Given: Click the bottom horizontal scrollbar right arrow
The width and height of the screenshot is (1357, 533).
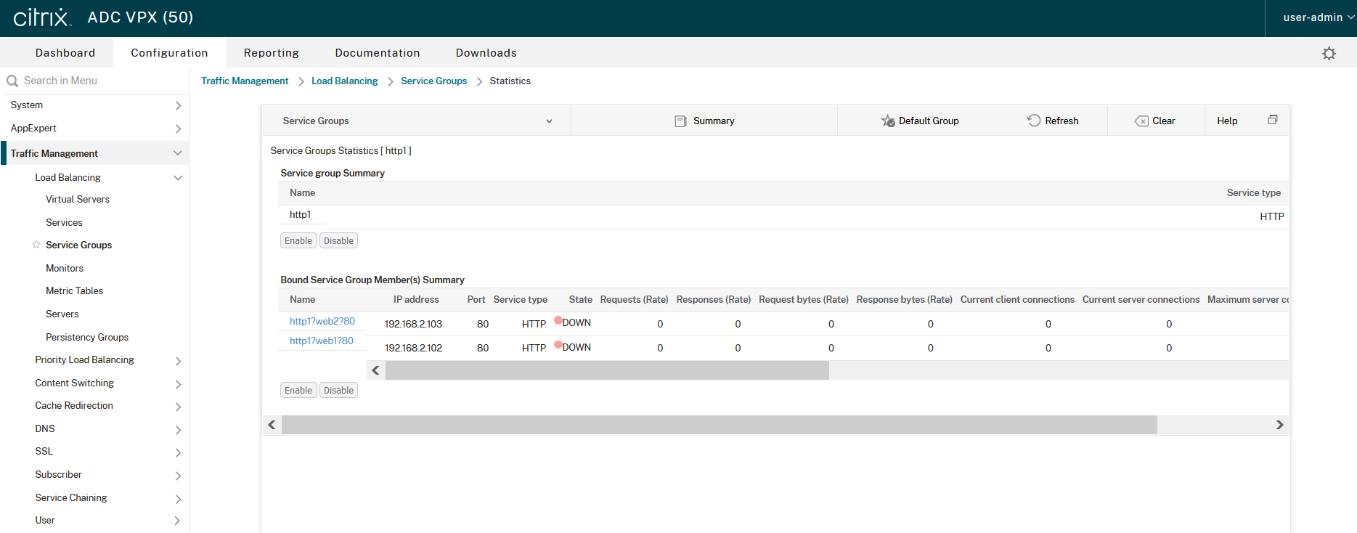Looking at the screenshot, I should point(1279,425).
